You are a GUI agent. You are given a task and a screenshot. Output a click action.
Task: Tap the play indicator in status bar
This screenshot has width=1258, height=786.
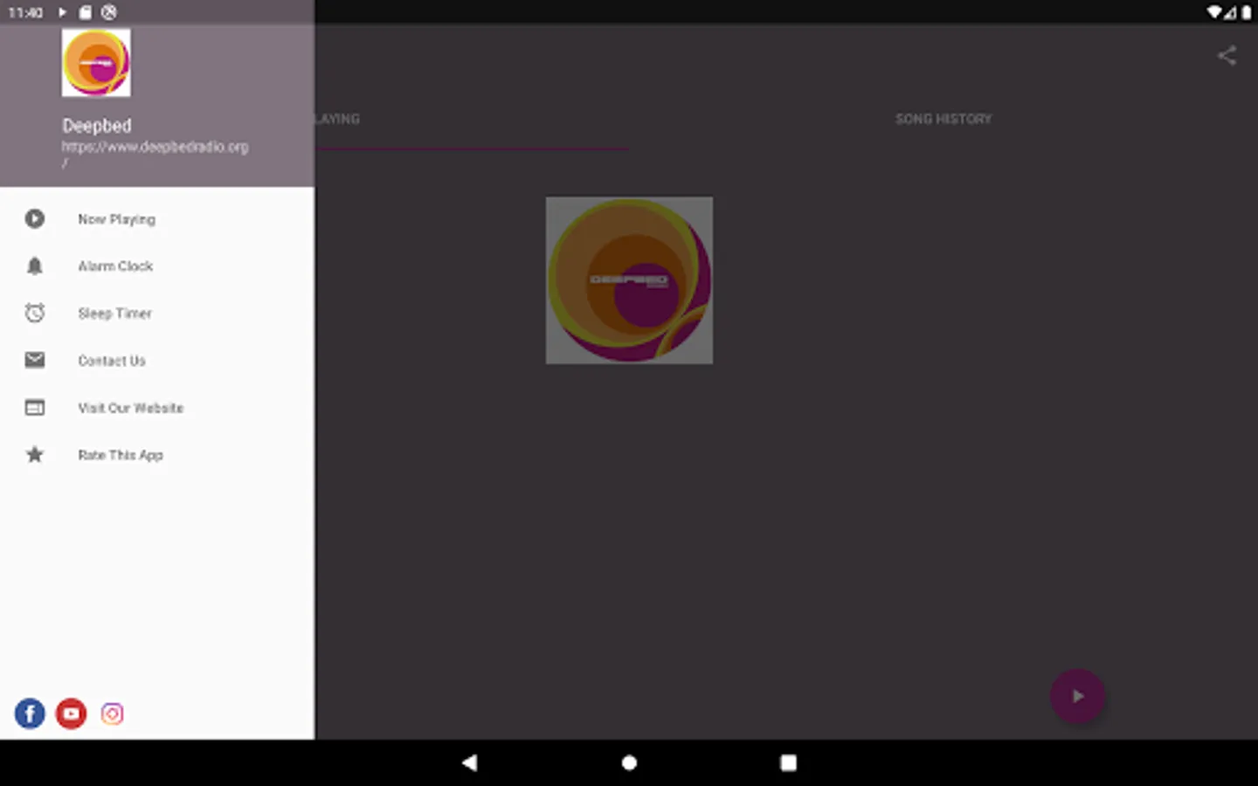point(62,12)
